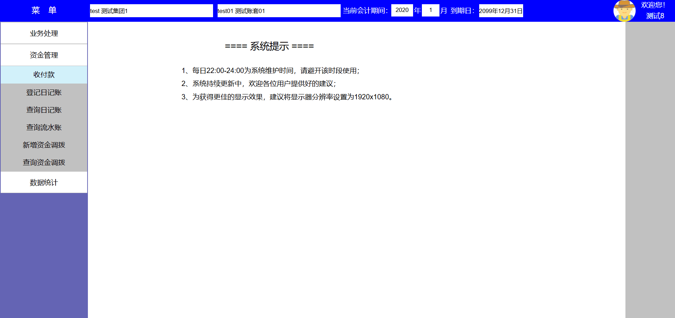
Task: Expand the 数据统计 menu section
Action: click(x=44, y=183)
